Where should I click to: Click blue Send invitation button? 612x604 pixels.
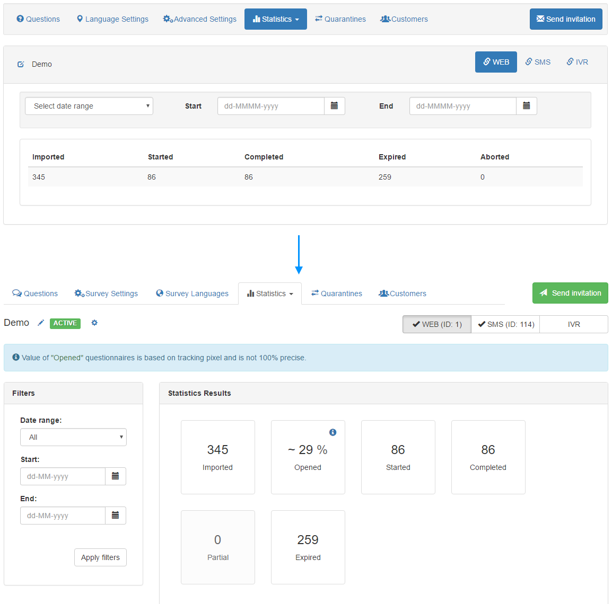565,19
